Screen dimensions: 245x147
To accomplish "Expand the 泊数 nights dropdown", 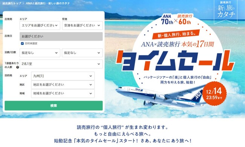I will click(x=40, y=53).
